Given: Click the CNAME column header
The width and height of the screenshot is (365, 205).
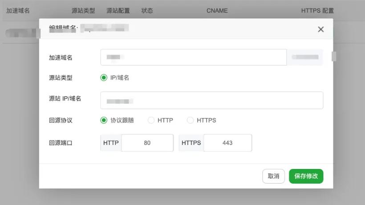Looking at the screenshot, I should 217,11.
